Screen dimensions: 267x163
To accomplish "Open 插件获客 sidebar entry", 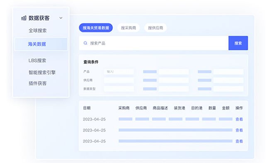I will pyautogui.click(x=37, y=83).
